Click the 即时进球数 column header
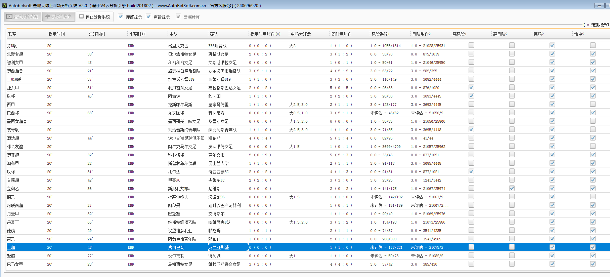 coord(341,34)
